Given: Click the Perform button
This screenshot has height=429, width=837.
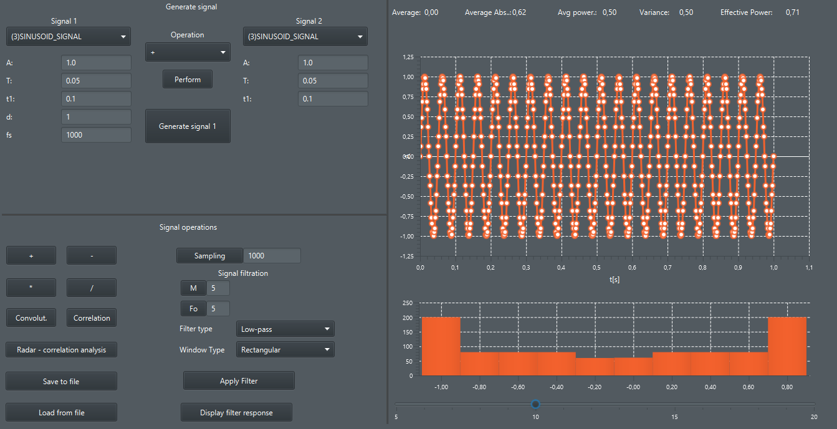Looking at the screenshot, I should click(x=187, y=79).
